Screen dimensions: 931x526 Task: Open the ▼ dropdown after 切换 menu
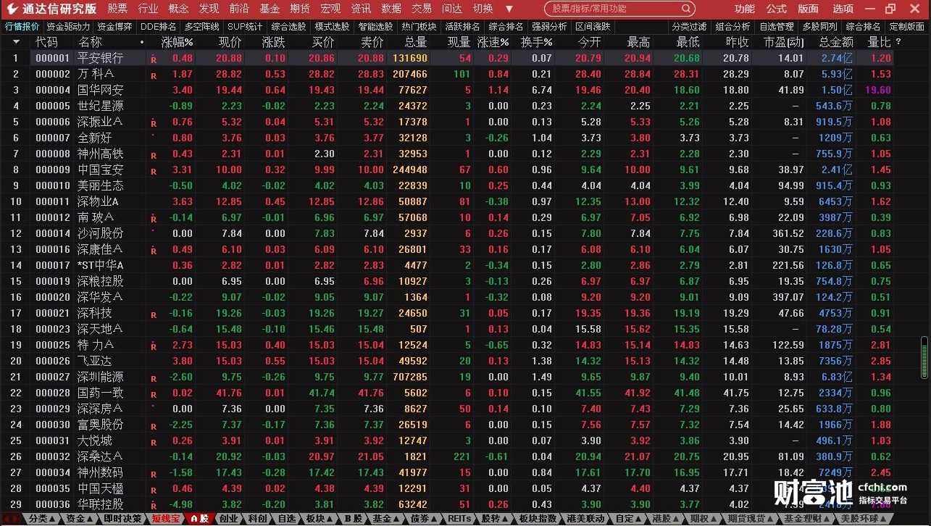[x=509, y=9]
